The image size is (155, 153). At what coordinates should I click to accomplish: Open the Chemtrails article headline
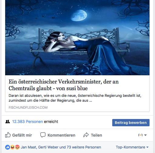63,85
